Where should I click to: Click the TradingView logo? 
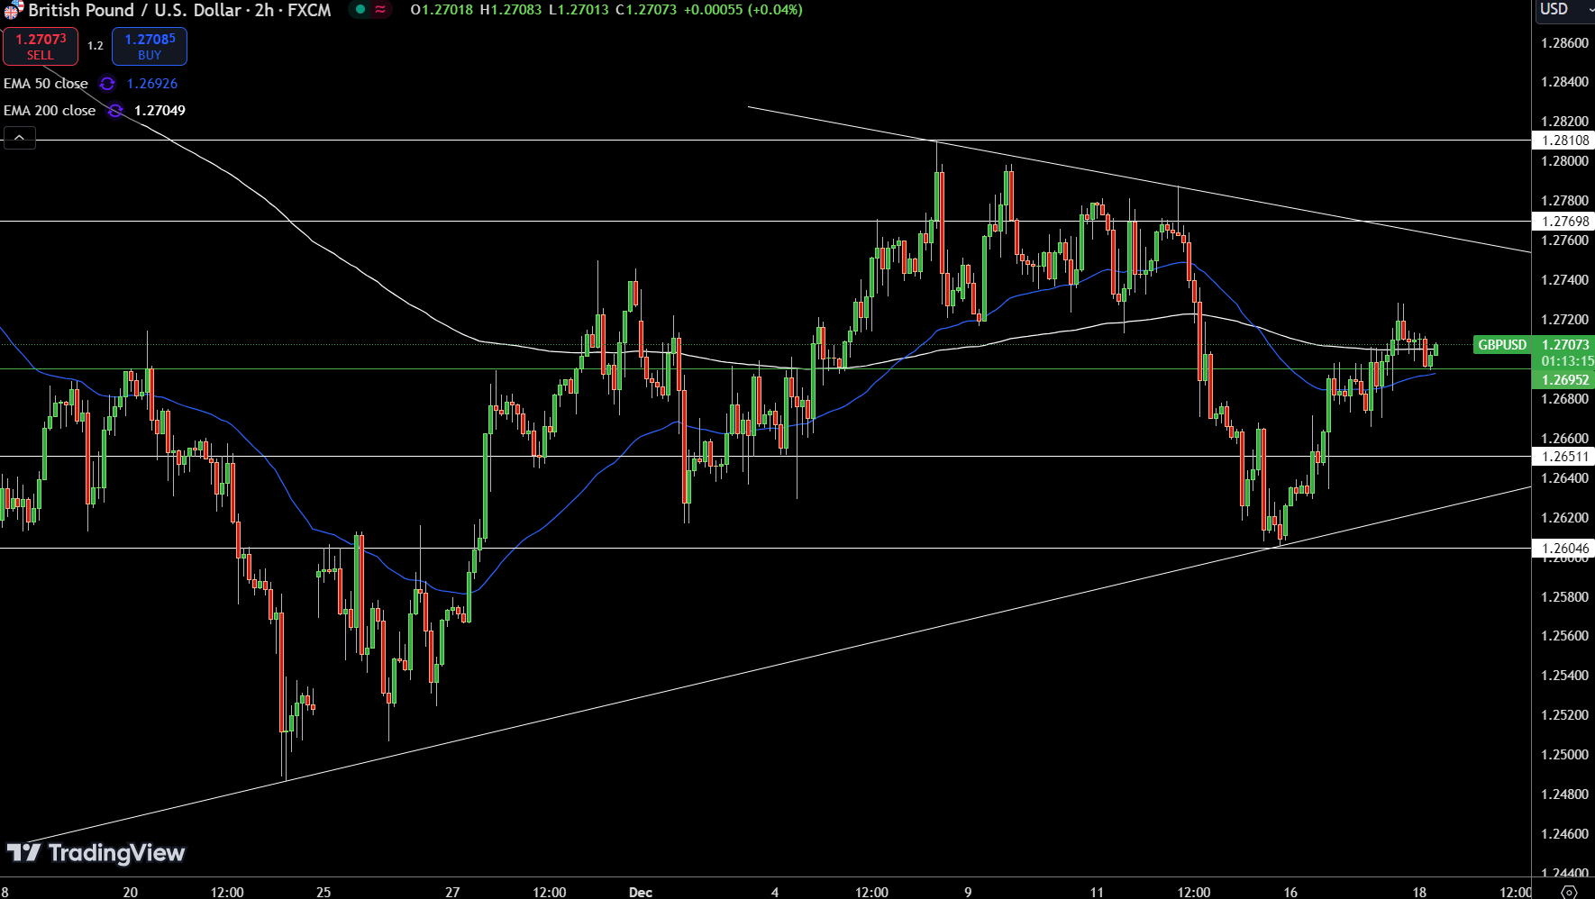(96, 853)
